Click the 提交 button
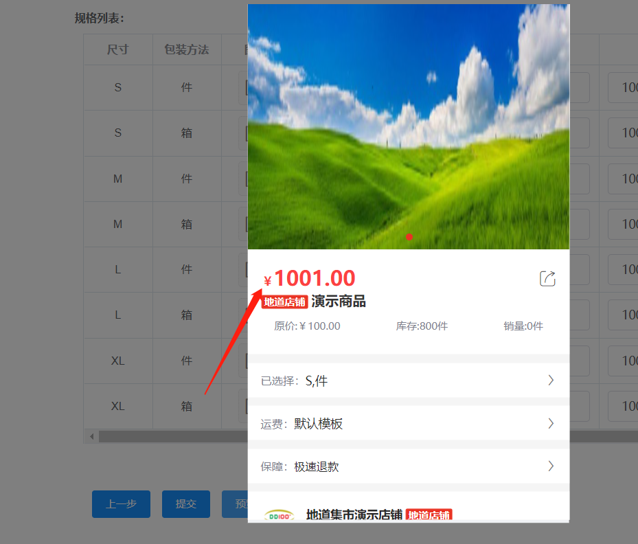 (185, 504)
